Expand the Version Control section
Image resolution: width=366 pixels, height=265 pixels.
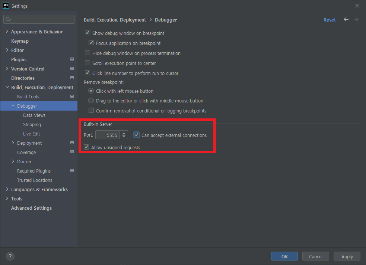point(7,69)
